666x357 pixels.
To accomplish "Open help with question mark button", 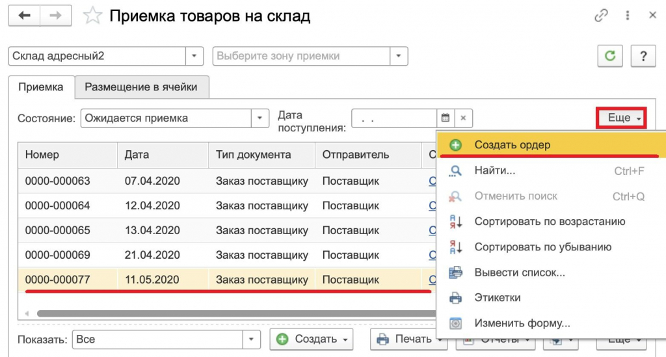I will [x=643, y=56].
